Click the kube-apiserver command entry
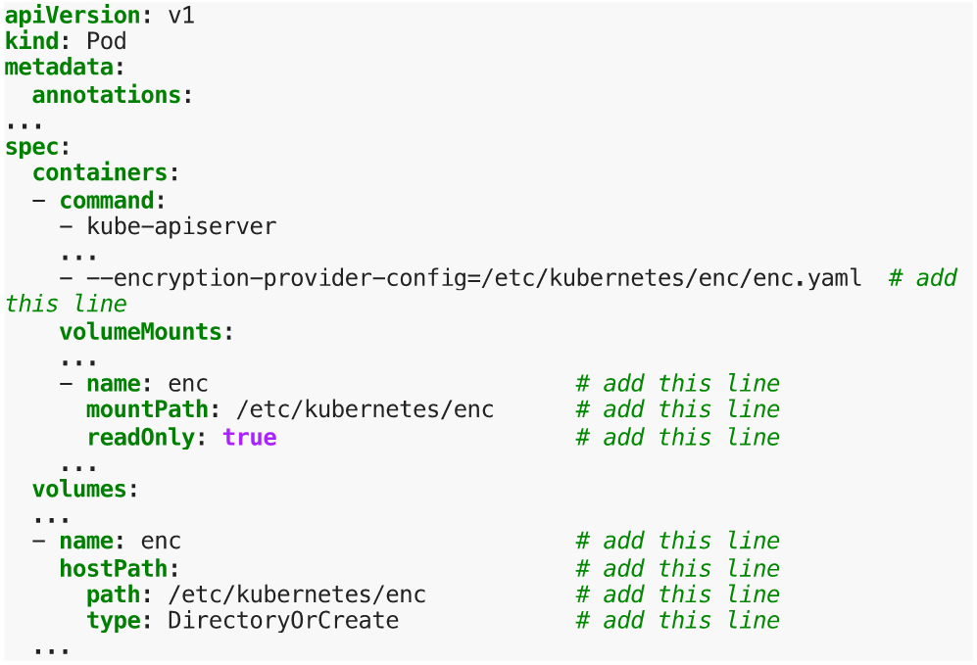The image size is (977, 665). coord(181,226)
